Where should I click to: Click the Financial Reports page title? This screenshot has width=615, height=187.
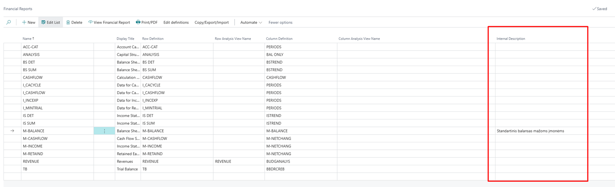(18, 9)
